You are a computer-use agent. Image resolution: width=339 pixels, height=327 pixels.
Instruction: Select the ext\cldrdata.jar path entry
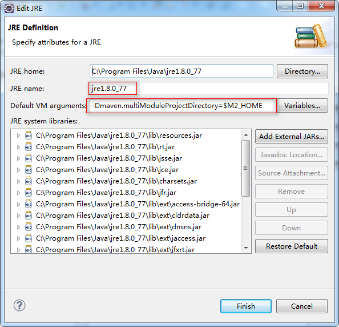tap(123, 216)
